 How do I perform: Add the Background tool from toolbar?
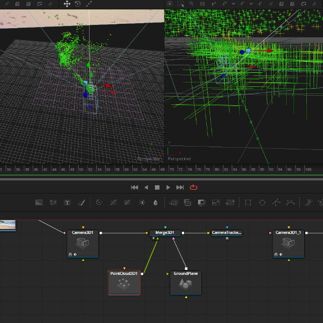(39, 202)
